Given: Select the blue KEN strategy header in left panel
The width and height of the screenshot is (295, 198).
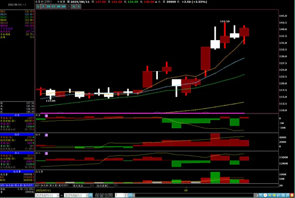Looking at the screenshot, I should [17, 185].
